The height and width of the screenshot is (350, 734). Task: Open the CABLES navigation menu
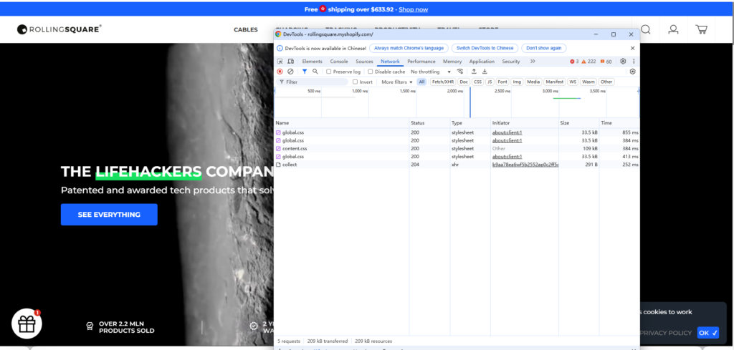click(246, 29)
